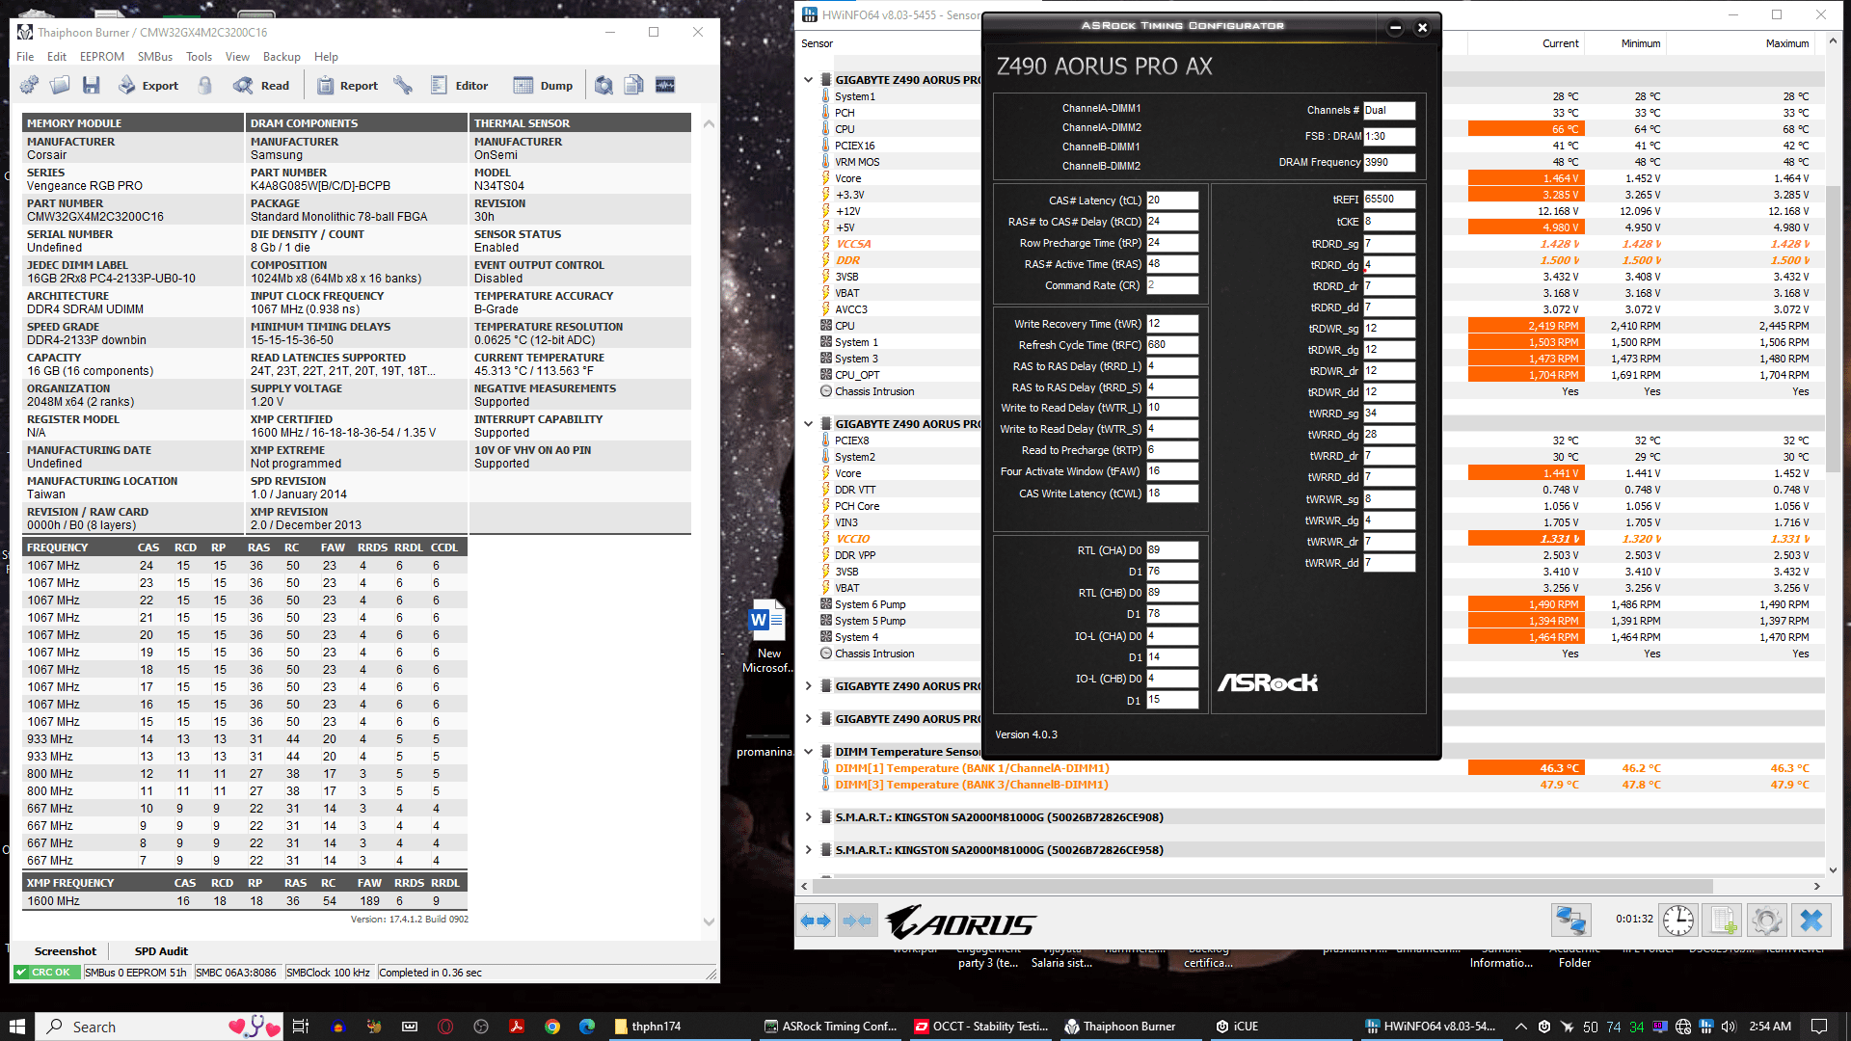
Task: Open the Backup menu
Action: point(282,57)
